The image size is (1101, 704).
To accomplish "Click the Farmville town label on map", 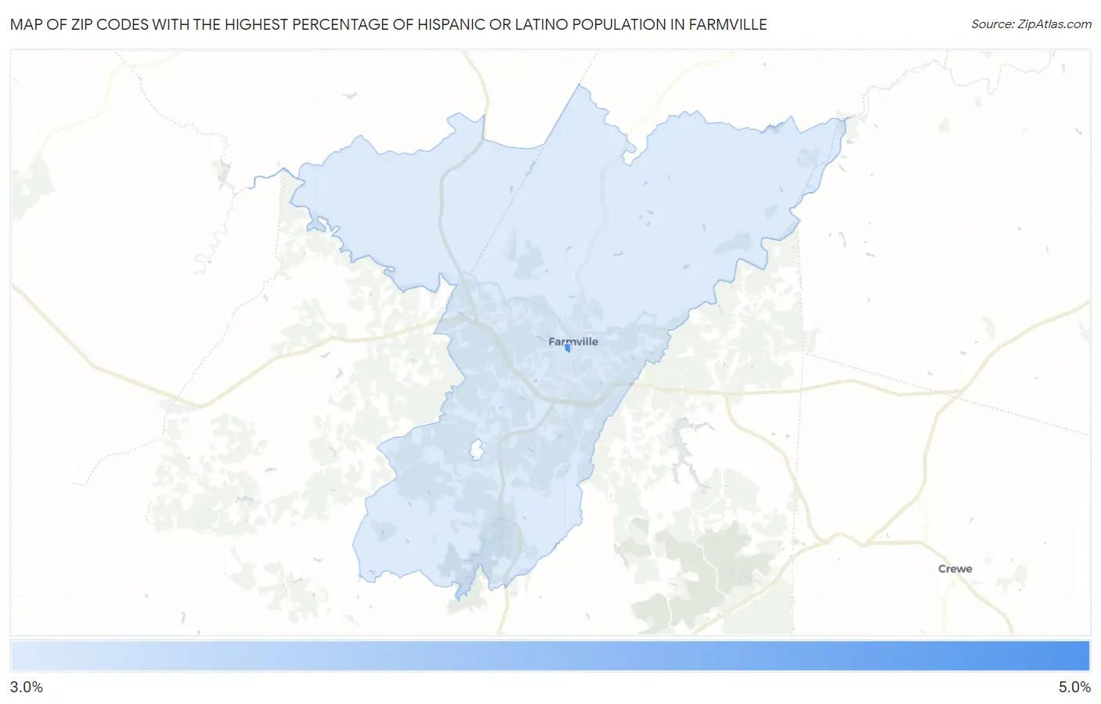I will coord(573,341).
